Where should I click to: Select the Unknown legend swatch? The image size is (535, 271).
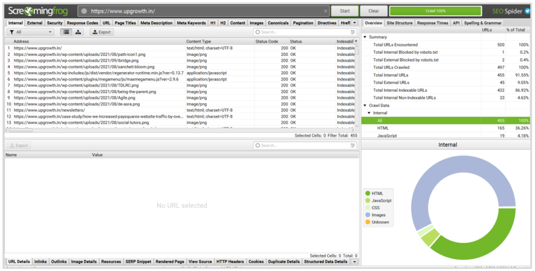(367, 222)
